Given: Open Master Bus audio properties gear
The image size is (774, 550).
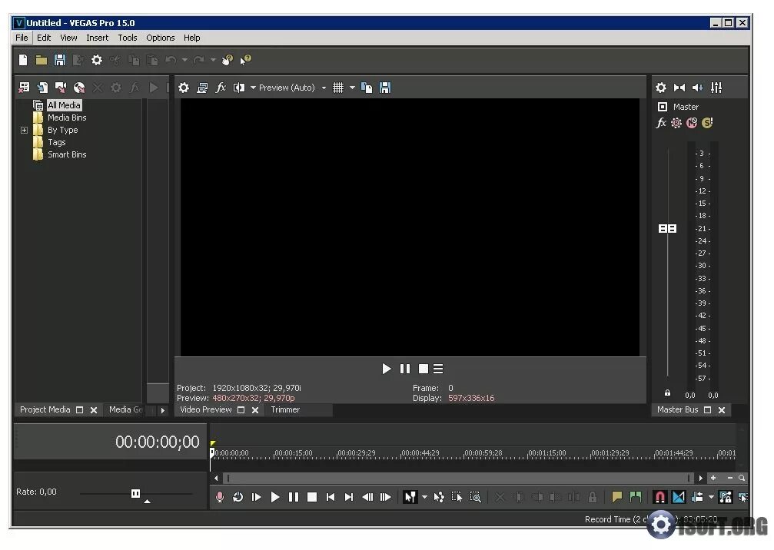Looking at the screenshot, I should (661, 88).
